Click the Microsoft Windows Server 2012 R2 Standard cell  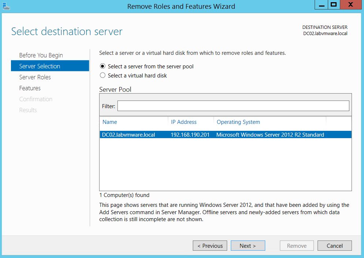(270, 135)
